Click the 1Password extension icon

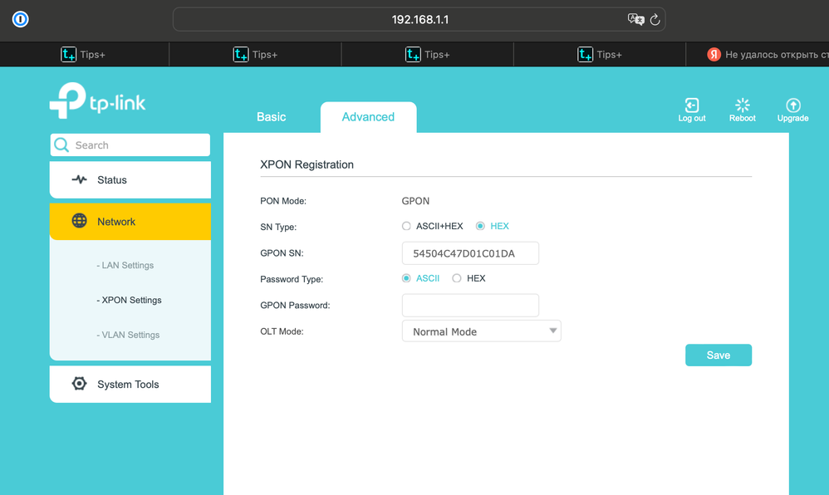[21, 19]
